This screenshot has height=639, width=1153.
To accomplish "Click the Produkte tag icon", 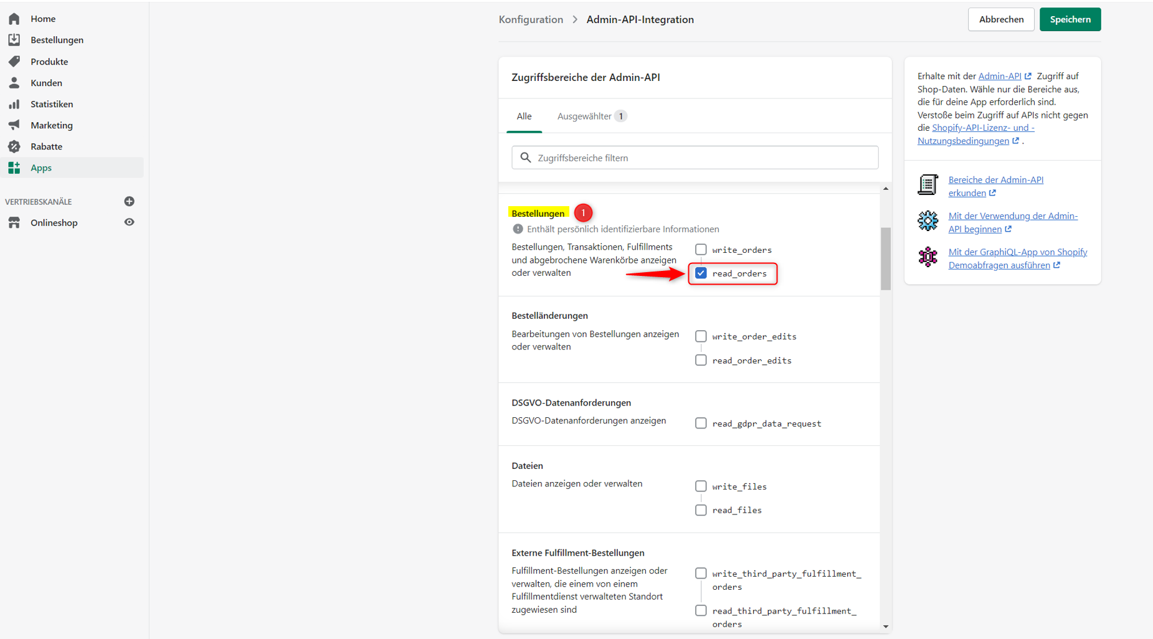I will point(14,61).
